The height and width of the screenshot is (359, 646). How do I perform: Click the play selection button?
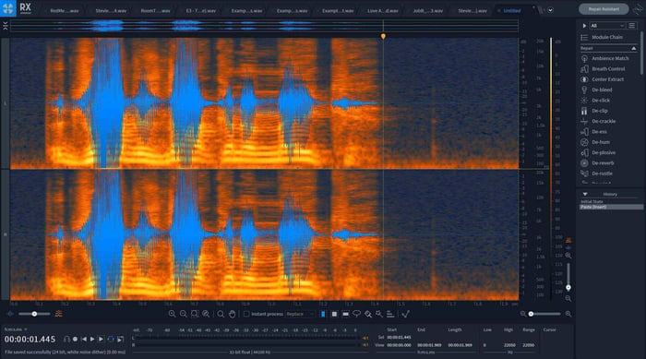[x=101, y=340]
